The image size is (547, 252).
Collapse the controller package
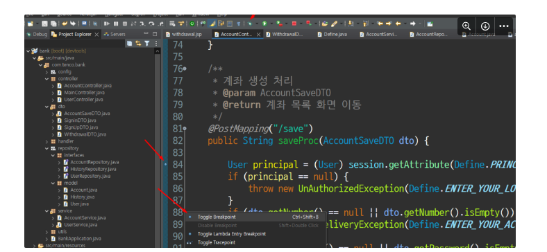pos(47,79)
